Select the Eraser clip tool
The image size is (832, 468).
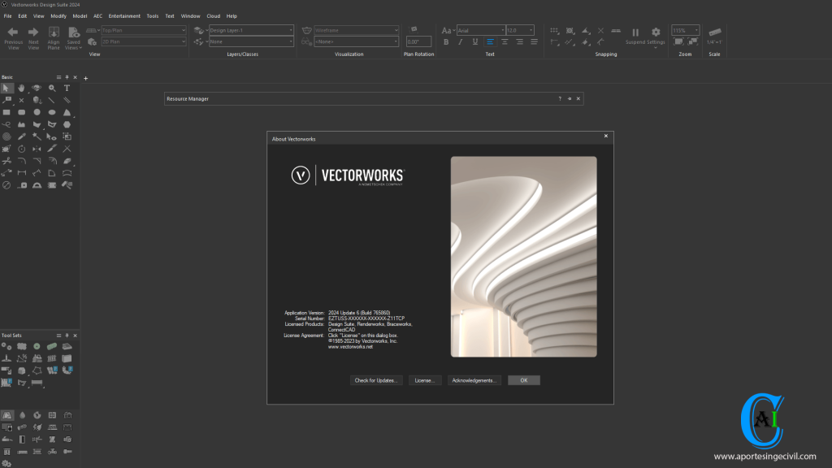pos(67,161)
